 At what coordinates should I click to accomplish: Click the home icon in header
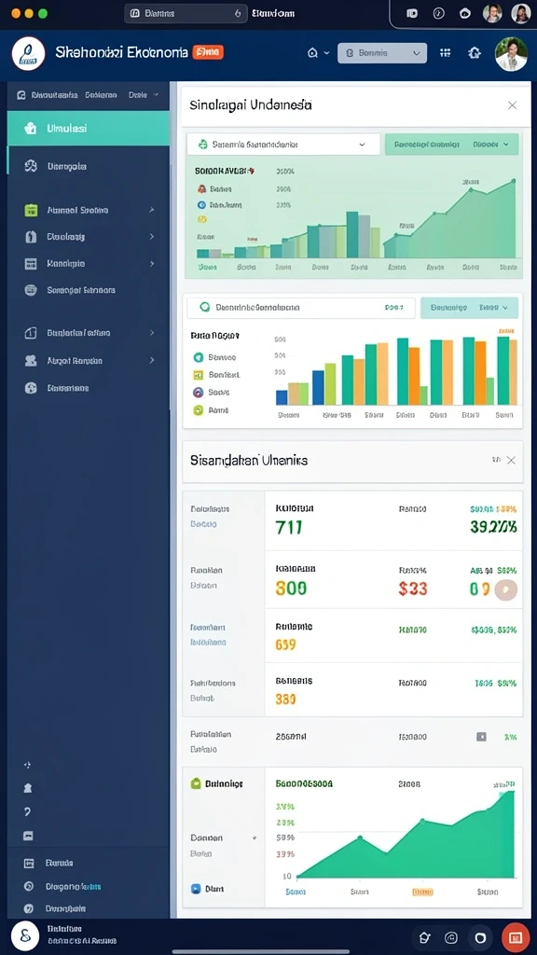point(312,53)
